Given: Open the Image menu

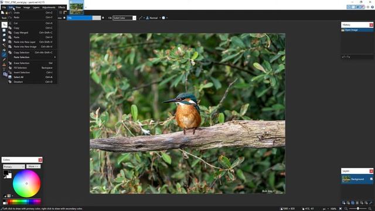Looking at the screenshot, I should point(26,8).
